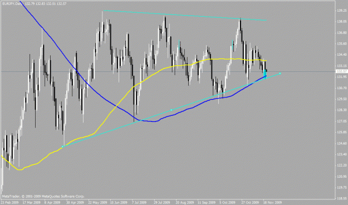348x205 pixels.
Task: Click the 138.05 price axis label
Action: [342, 22]
